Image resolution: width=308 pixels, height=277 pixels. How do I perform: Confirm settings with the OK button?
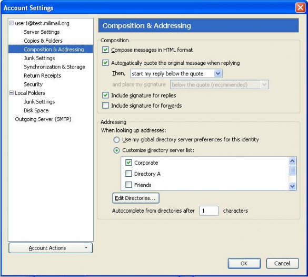(244, 263)
